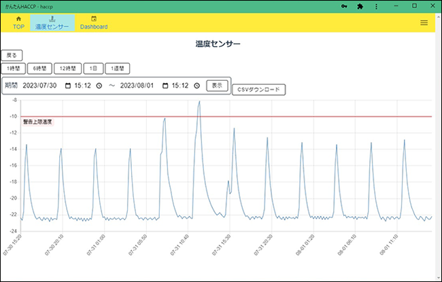
Task: Click the 戻る back button
Action: click(x=12, y=55)
